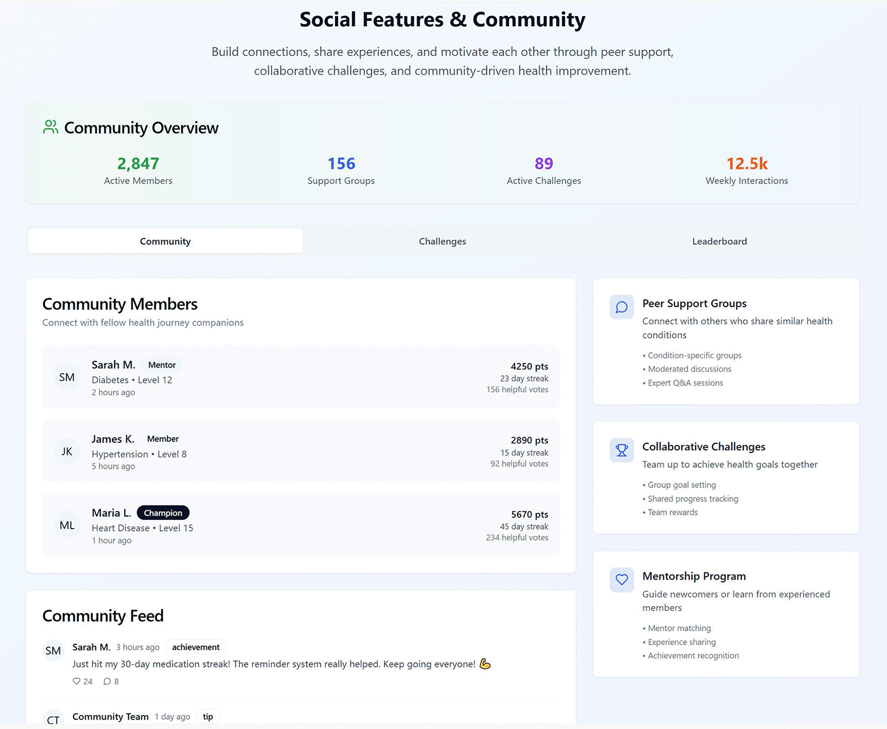This screenshot has height=729, width=887.
Task: Click the Champion badge beside Maria L.
Action: pyautogui.click(x=163, y=513)
